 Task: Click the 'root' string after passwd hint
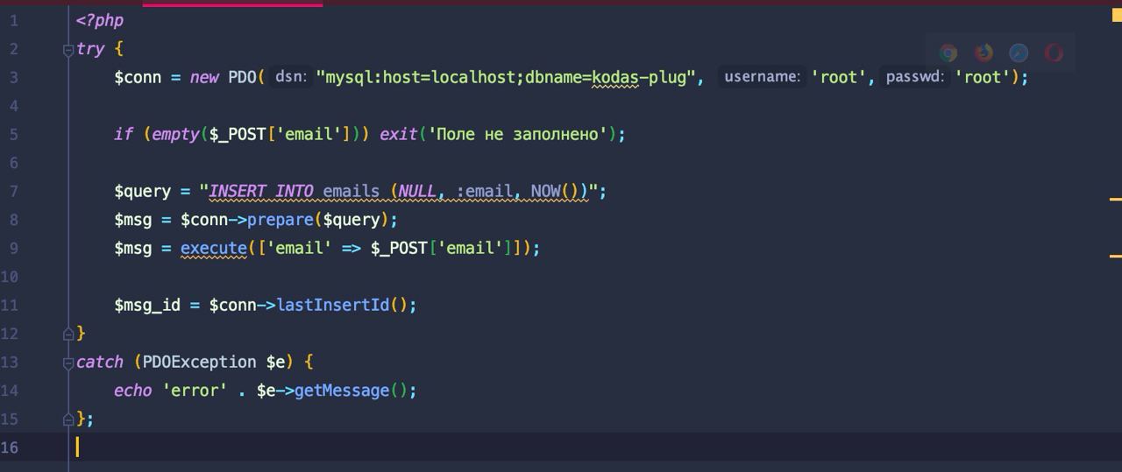click(984, 77)
